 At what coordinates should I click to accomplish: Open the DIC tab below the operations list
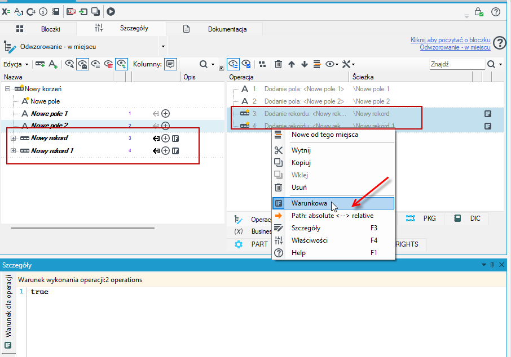[x=468, y=218]
